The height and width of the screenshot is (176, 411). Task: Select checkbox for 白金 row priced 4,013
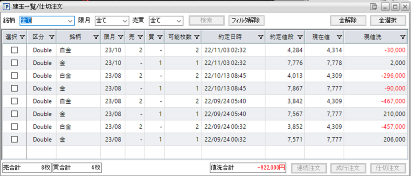point(14,76)
